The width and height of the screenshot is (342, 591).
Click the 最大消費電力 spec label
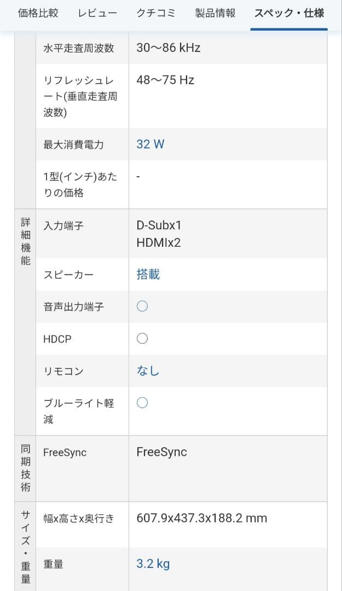click(72, 145)
